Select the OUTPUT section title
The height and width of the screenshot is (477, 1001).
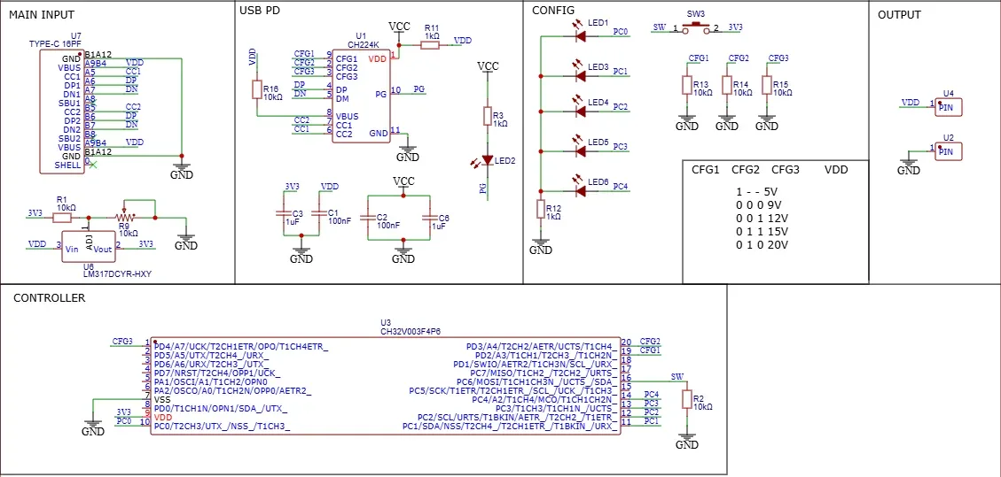tap(900, 15)
